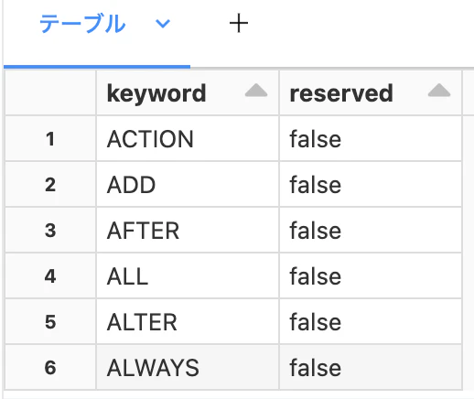Click the ACTION keyword cell
This screenshot has height=399, width=474.
pos(188,138)
